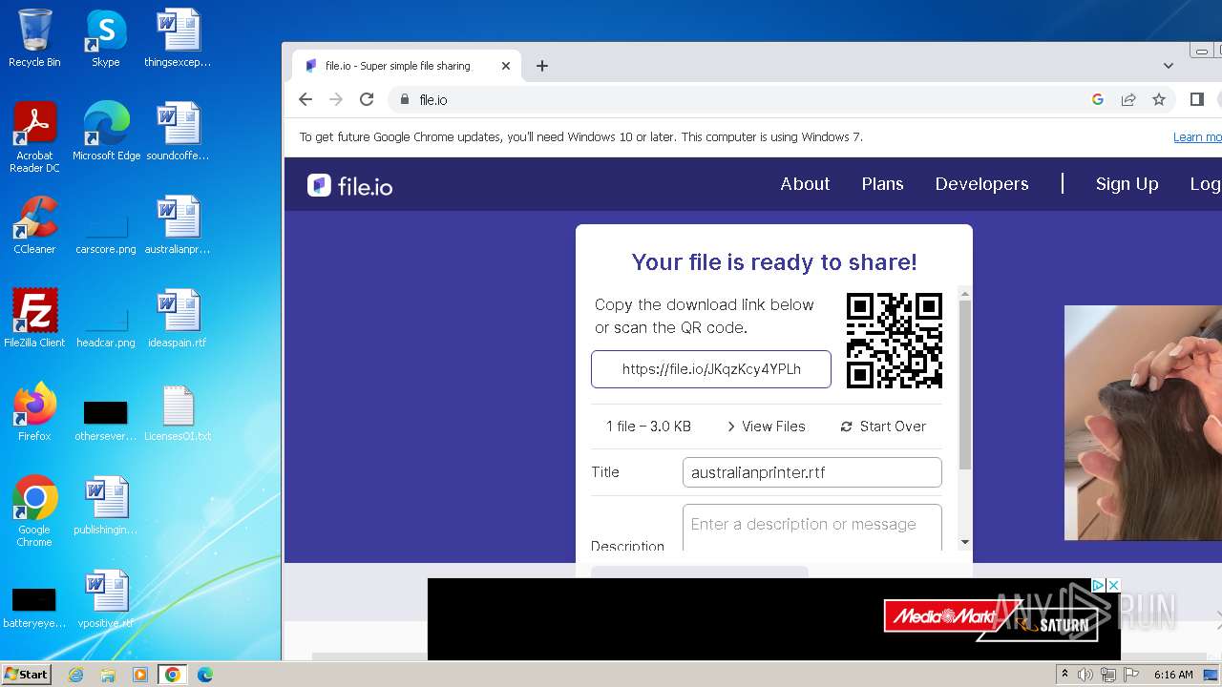Select othersever file on desktop
1222x687 pixels.
106,421
